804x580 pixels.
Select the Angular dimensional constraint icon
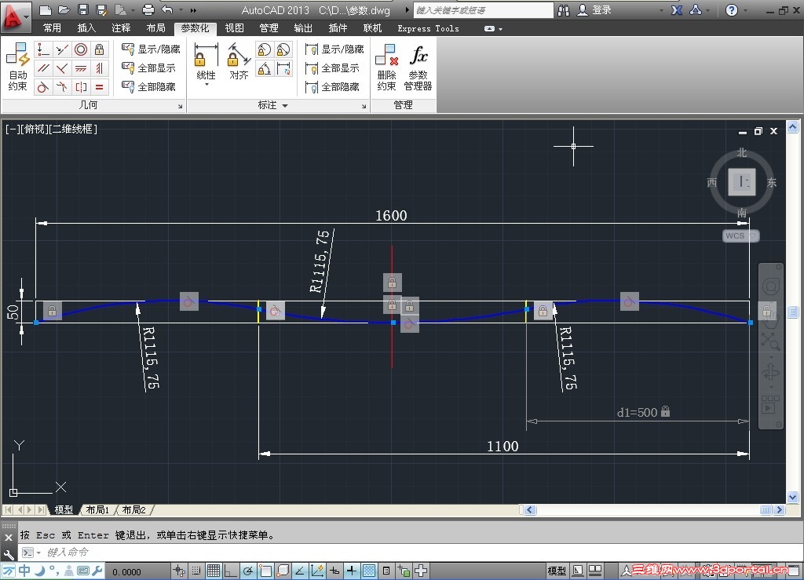264,68
